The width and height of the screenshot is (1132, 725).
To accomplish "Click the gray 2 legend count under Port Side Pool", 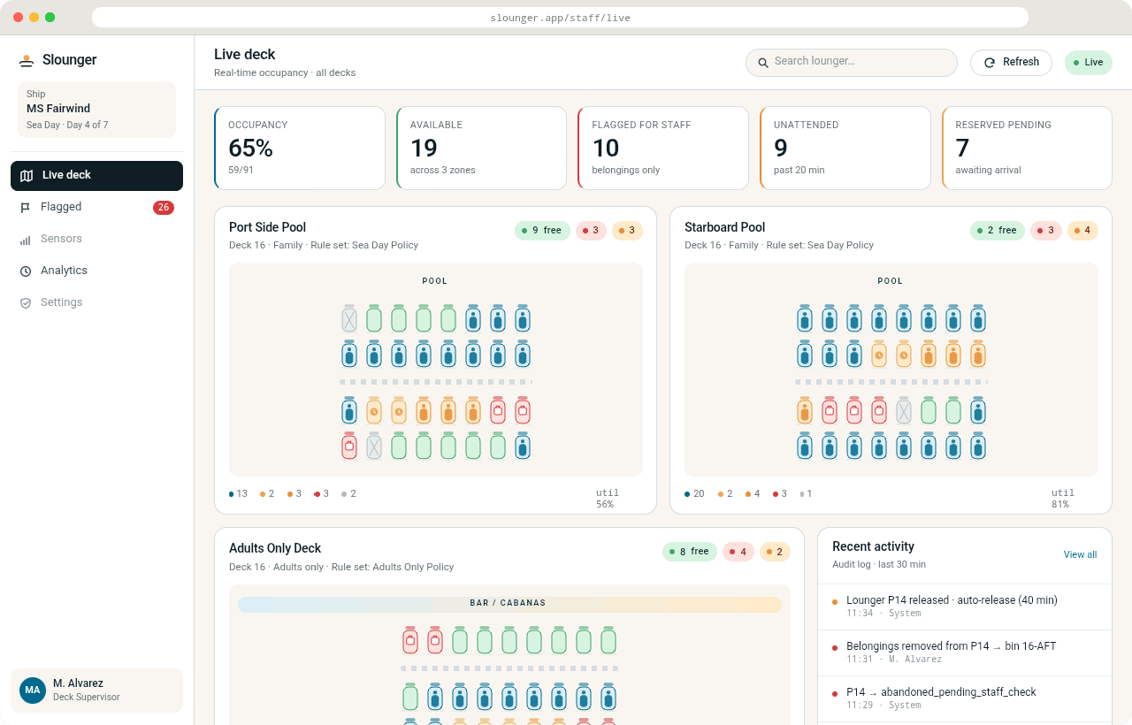I will click(x=349, y=493).
